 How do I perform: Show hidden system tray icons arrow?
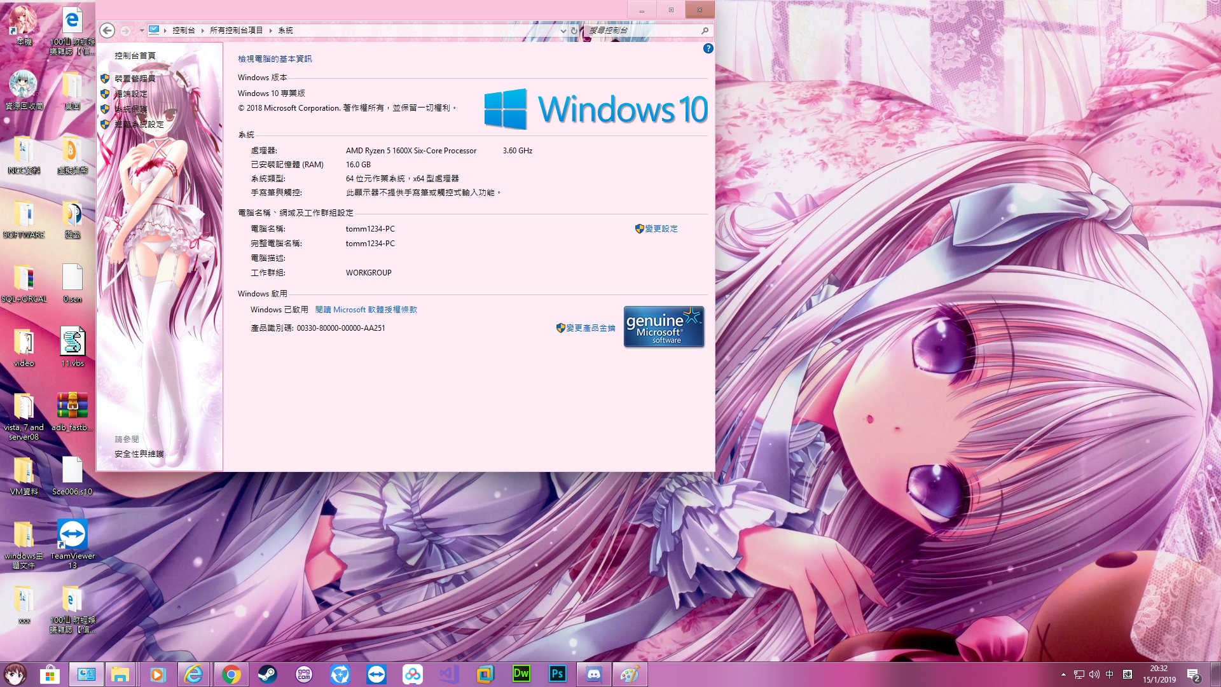click(1063, 674)
